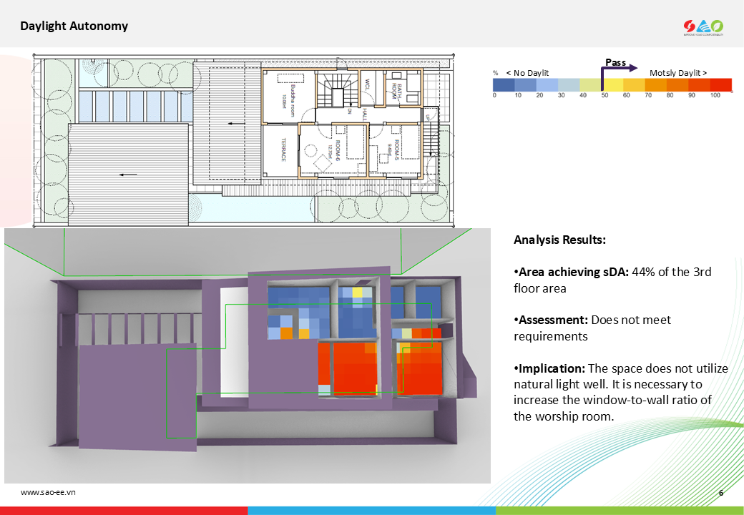Image resolution: width=744 pixels, height=515 pixels.
Task: Click the 'Motsly Daylit >' legend label
Action: tap(678, 73)
